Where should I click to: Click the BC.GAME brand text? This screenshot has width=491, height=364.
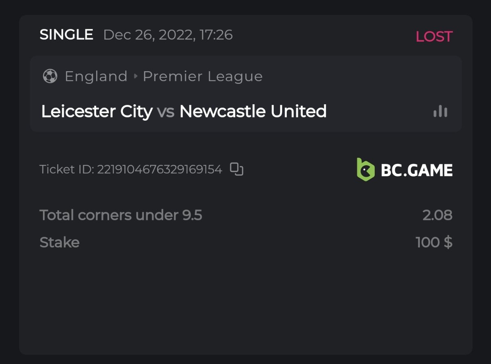tap(417, 170)
